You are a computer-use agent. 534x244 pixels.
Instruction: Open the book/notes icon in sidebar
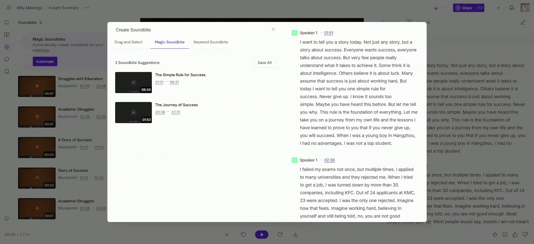pos(7,35)
